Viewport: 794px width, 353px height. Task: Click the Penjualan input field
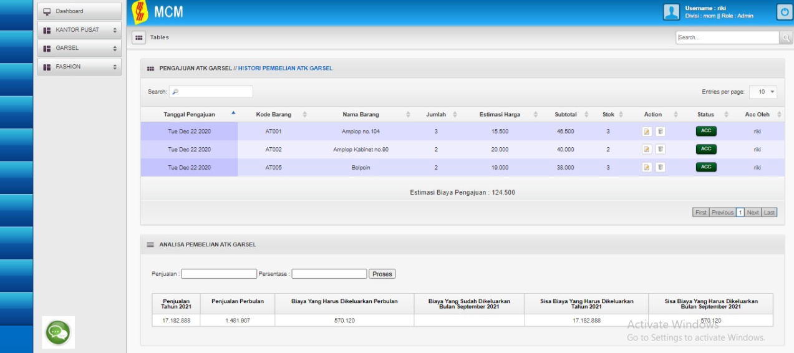[219, 274]
